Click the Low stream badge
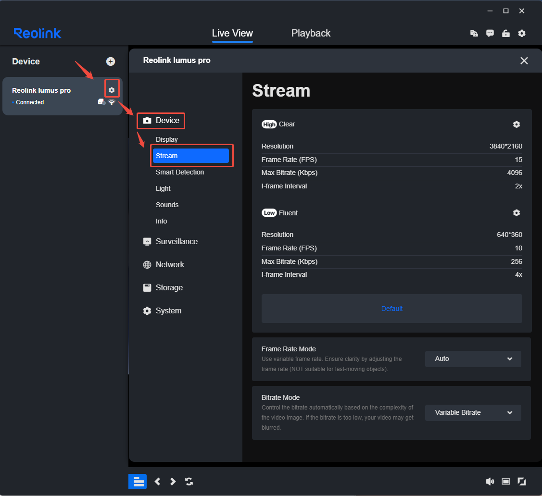This screenshot has width=542, height=496. [269, 213]
